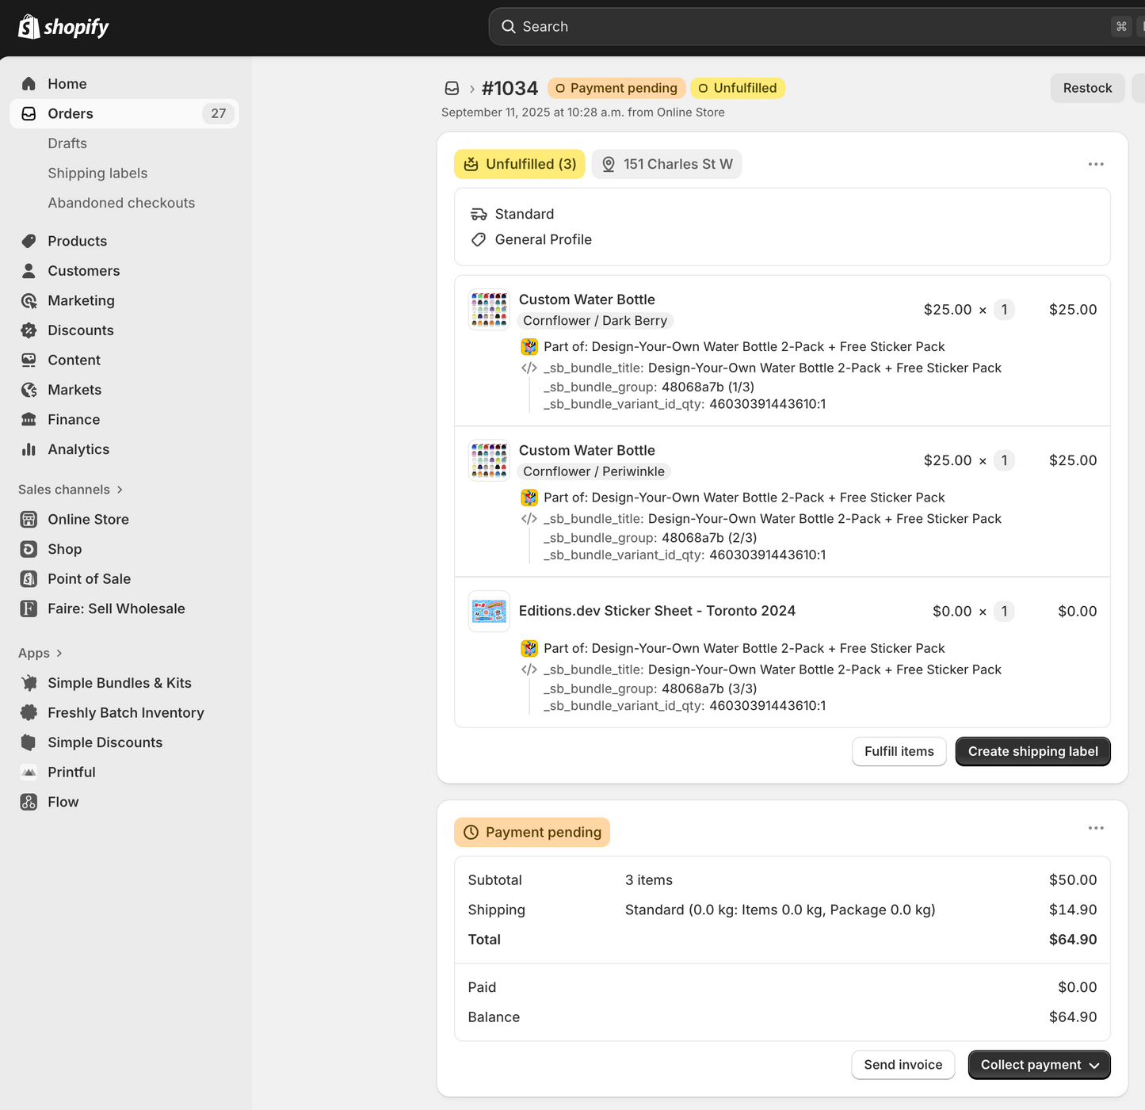Click the Cornflower / Periwinkle bottle thumbnail
This screenshot has height=1110, width=1145.
coord(489,460)
